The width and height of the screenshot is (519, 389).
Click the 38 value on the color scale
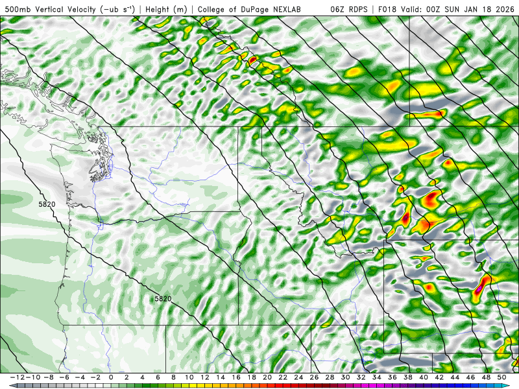(x=408, y=377)
